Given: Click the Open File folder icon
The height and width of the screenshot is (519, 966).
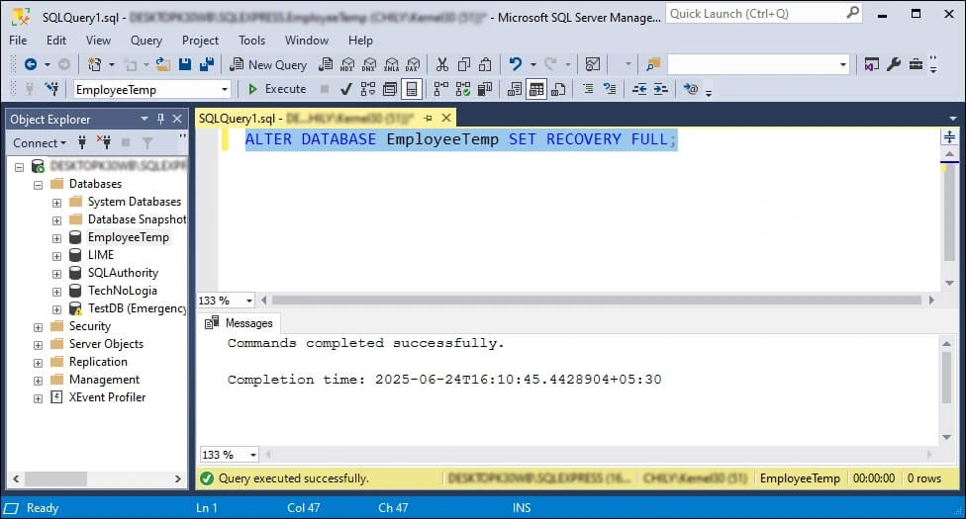Looking at the screenshot, I should [162, 64].
